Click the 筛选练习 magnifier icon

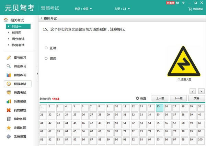click(9, 66)
